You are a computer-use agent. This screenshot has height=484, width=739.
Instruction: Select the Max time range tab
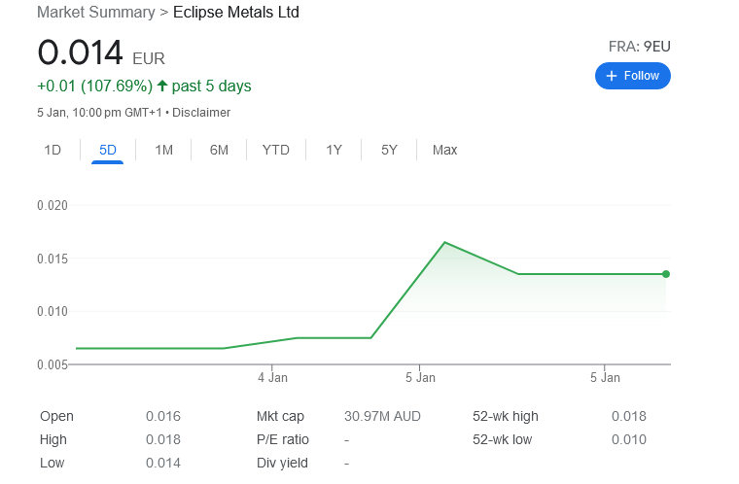click(x=445, y=150)
